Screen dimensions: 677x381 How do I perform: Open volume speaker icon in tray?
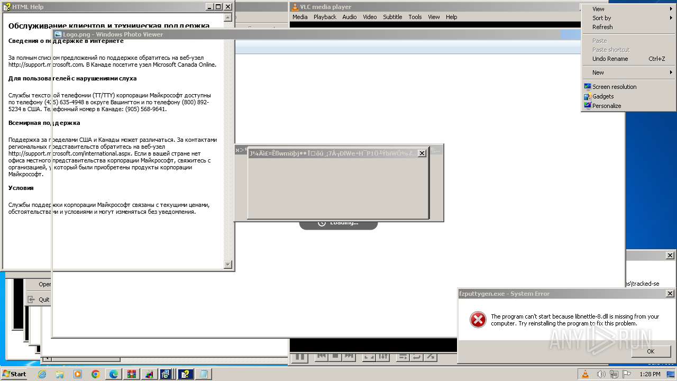601,374
